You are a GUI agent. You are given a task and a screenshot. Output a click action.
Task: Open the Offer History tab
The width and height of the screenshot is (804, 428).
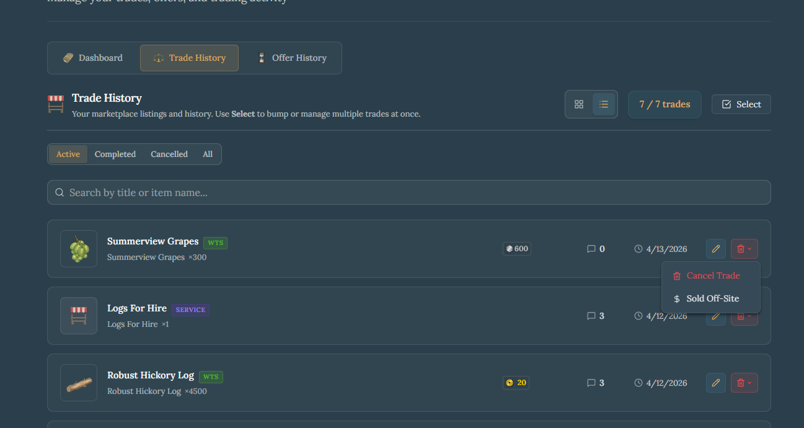coord(291,58)
